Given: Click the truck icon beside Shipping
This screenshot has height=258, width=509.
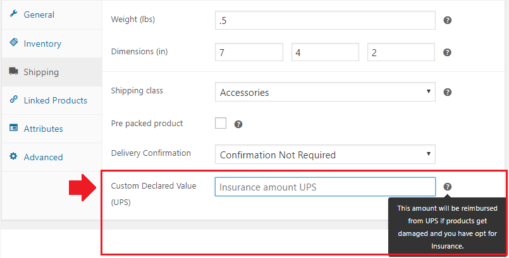Looking at the screenshot, I should pyautogui.click(x=13, y=71).
